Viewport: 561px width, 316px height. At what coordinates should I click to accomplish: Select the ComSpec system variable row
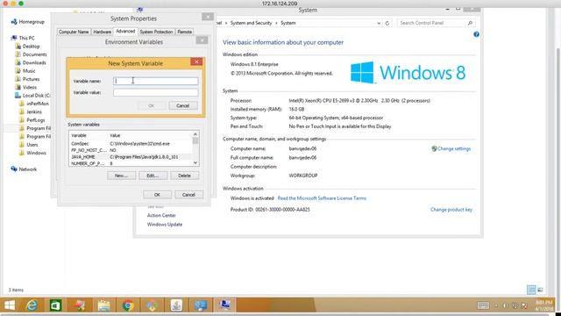point(131,144)
